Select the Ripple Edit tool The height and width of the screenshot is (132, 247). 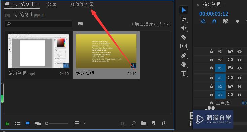(183, 28)
